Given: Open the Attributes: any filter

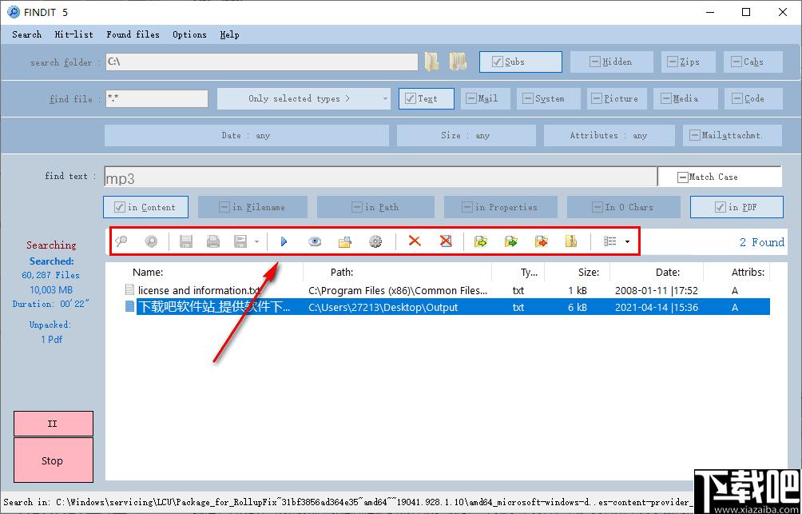Looking at the screenshot, I should coord(609,136).
